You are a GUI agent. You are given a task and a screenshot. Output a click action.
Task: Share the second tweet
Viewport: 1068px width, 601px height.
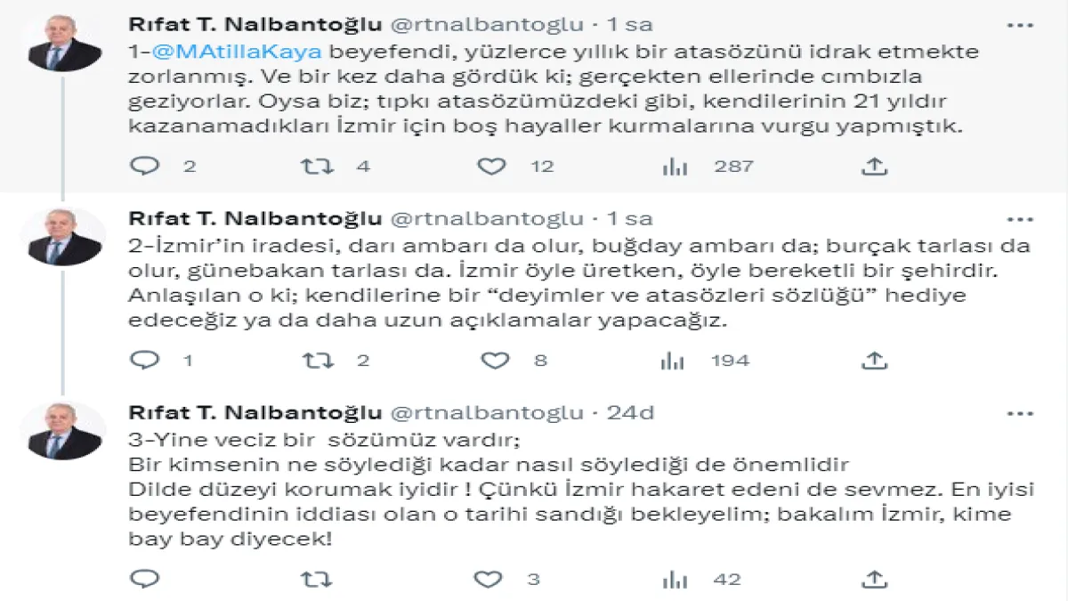coord(874,360)
